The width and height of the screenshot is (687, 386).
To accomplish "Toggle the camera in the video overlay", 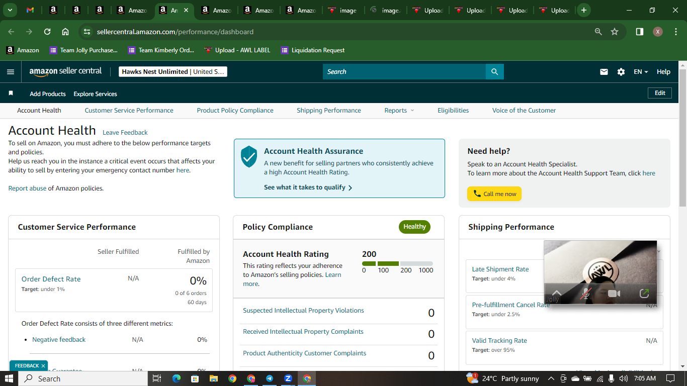I will coord(614,294).
